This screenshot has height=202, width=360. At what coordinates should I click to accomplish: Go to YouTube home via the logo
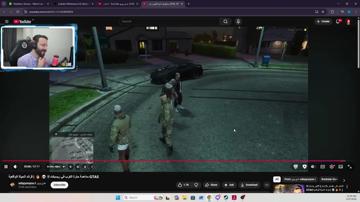tap(22, 22)
